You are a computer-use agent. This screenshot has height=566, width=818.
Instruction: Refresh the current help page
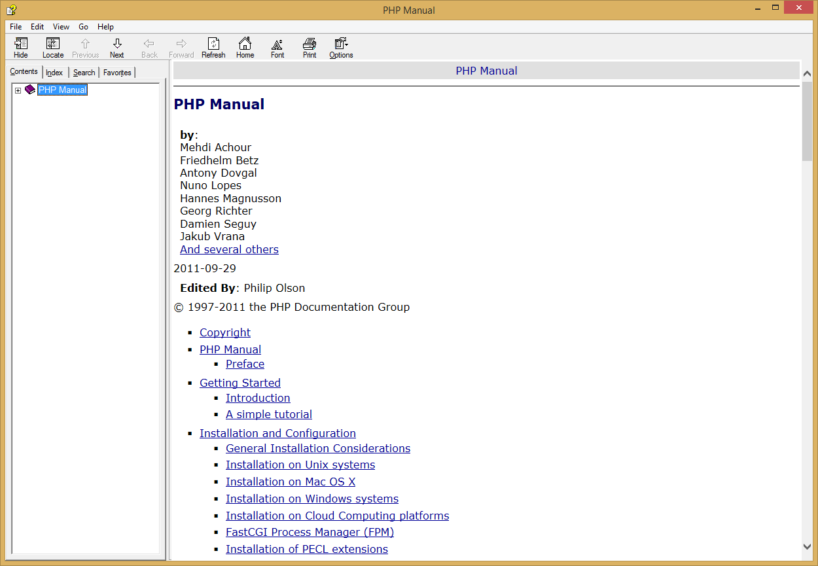213,48
